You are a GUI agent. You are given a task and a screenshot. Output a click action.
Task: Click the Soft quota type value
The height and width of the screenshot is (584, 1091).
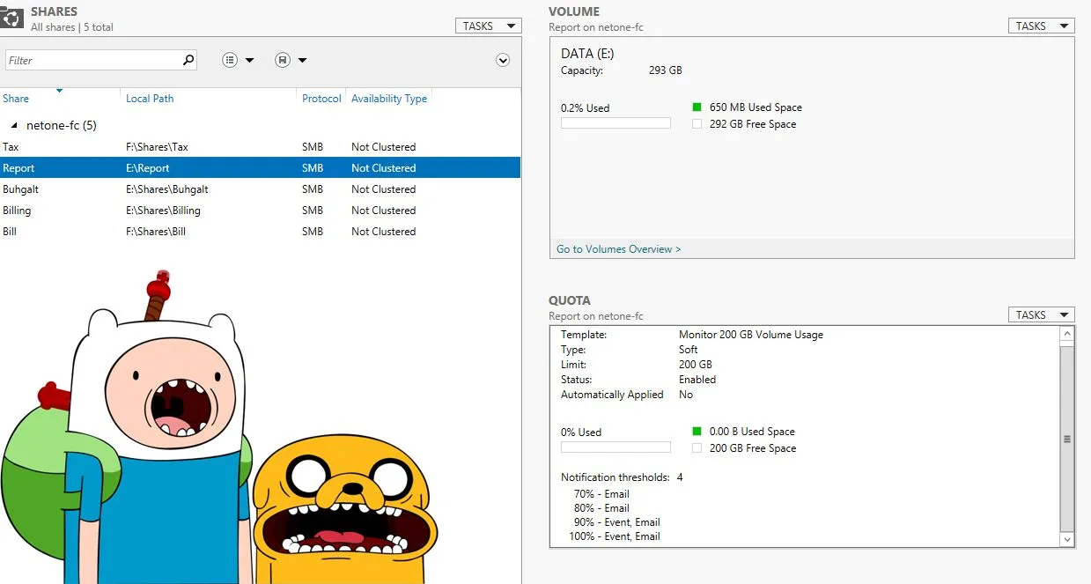click(689, 350)
